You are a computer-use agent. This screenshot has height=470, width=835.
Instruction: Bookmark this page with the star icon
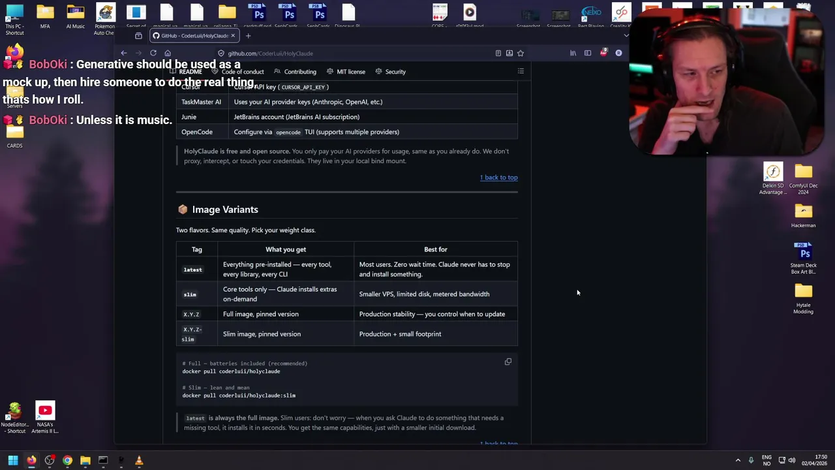[x=521, y=54]
